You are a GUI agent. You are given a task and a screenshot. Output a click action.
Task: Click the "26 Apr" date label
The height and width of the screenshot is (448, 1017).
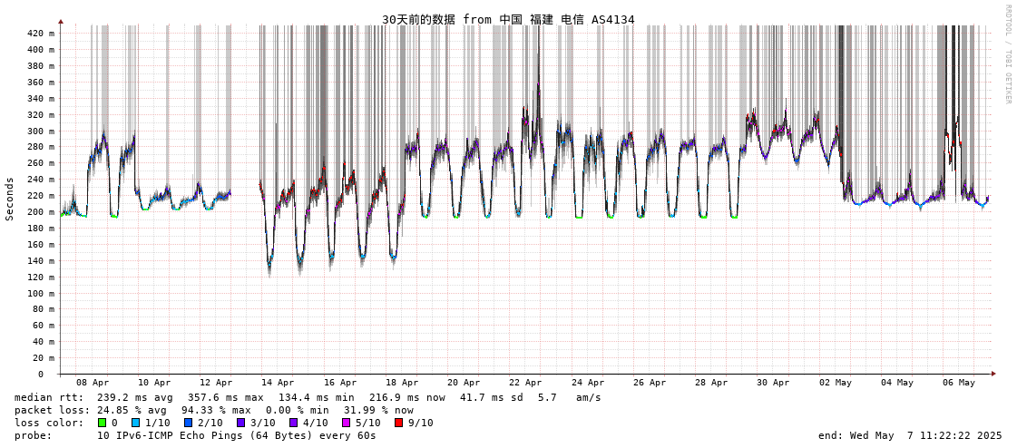coord(650,383)
